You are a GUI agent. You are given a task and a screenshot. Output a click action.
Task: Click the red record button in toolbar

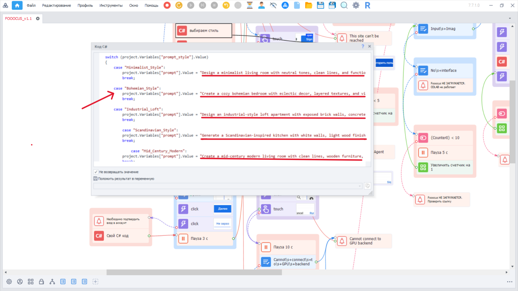tap(167, 5)
